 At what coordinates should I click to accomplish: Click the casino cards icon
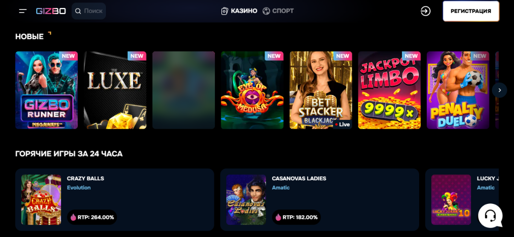(224, 11)
